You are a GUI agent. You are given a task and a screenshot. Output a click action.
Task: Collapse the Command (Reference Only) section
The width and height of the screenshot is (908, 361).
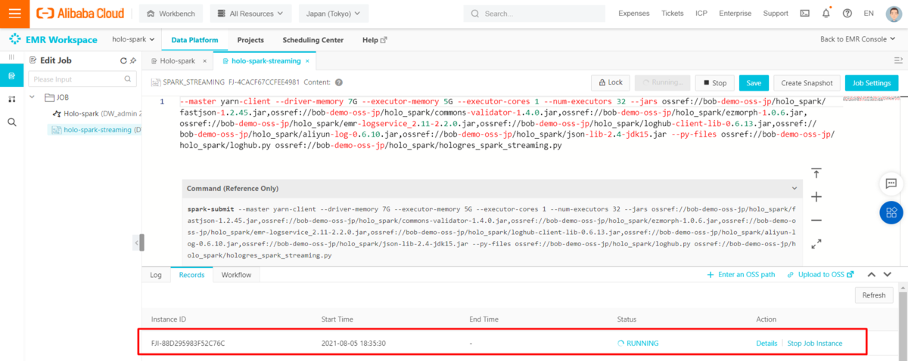tap(794, 187)
